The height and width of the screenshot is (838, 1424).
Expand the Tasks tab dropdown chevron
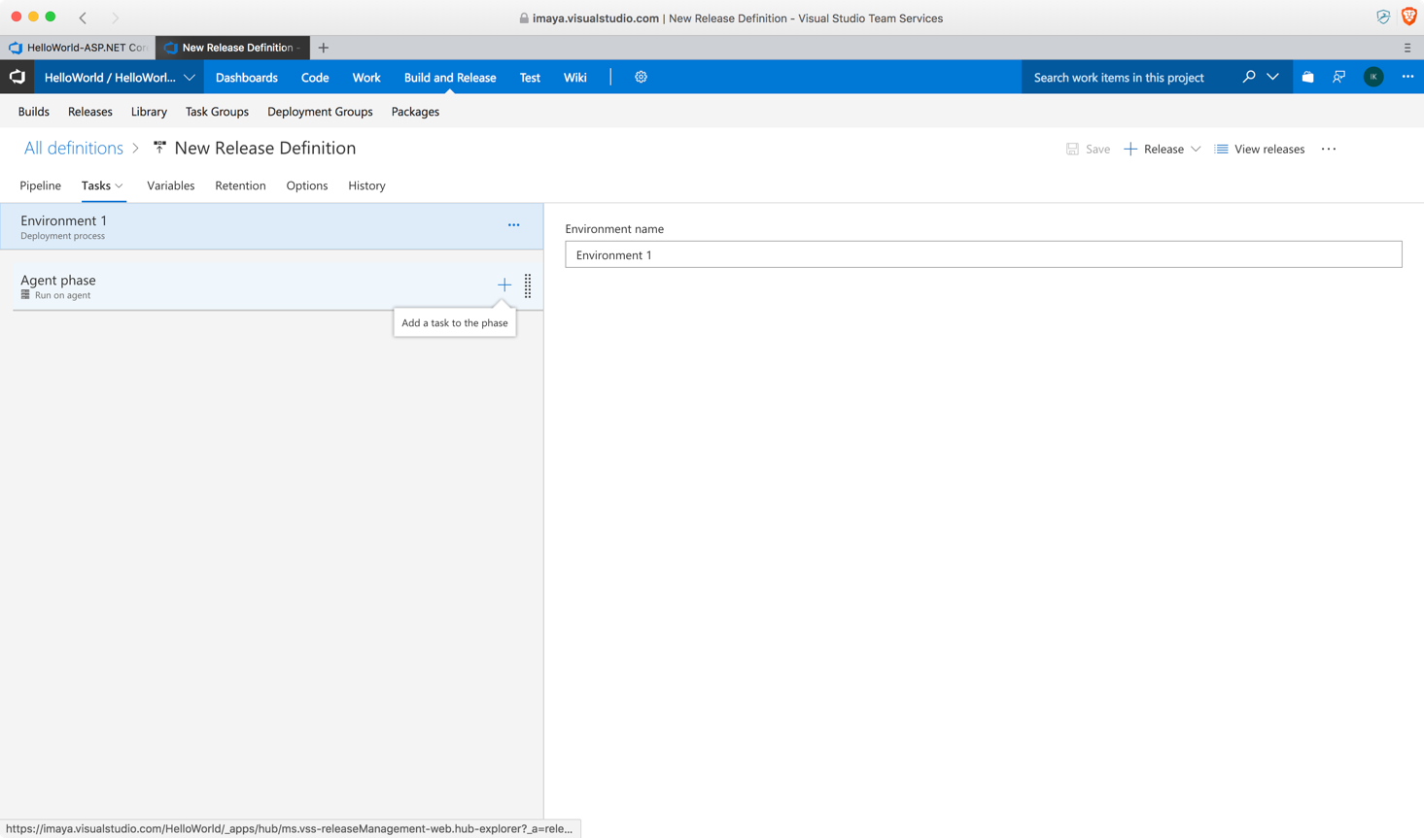coord(120,185)
